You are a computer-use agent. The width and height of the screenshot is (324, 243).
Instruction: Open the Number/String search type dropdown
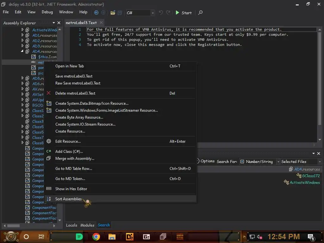tap(278, 162)
